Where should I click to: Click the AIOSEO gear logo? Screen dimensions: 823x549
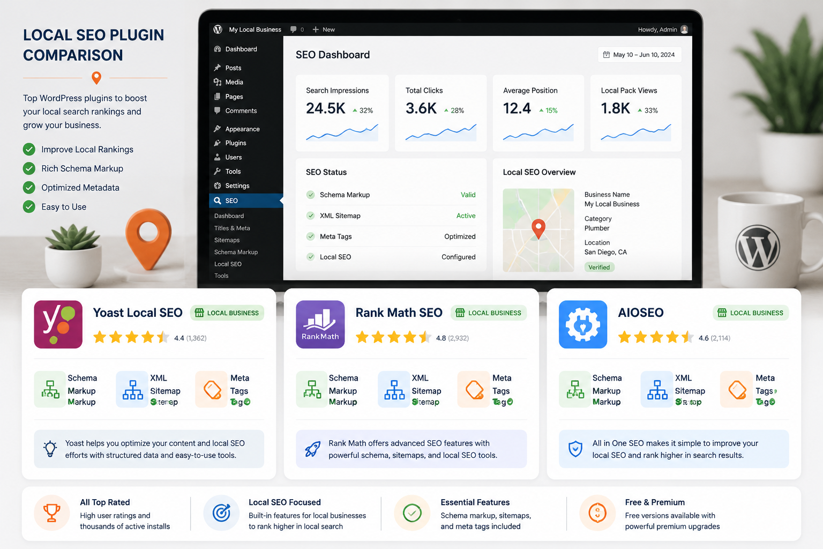click(583, 324)
